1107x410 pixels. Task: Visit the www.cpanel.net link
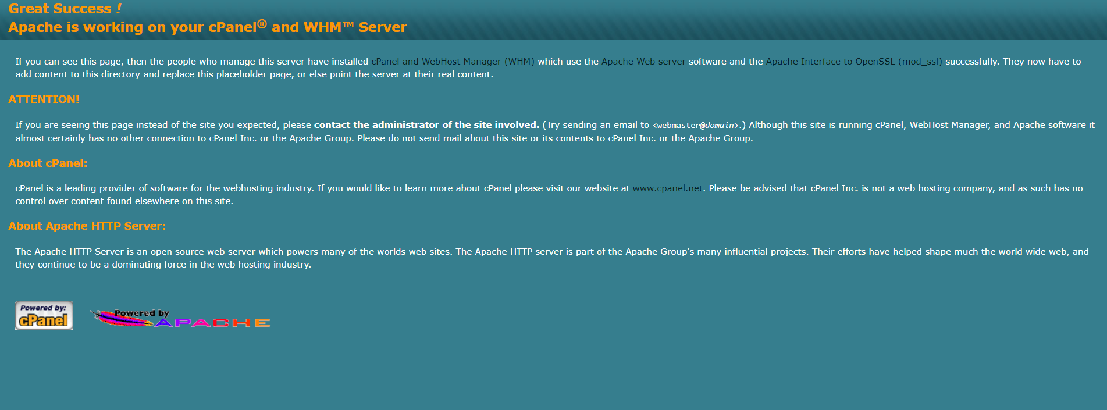point(668,188)
